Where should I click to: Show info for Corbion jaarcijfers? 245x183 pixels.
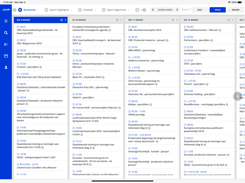41,67
